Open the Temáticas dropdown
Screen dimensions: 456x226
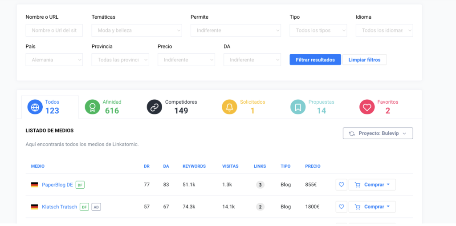(137, 30)
